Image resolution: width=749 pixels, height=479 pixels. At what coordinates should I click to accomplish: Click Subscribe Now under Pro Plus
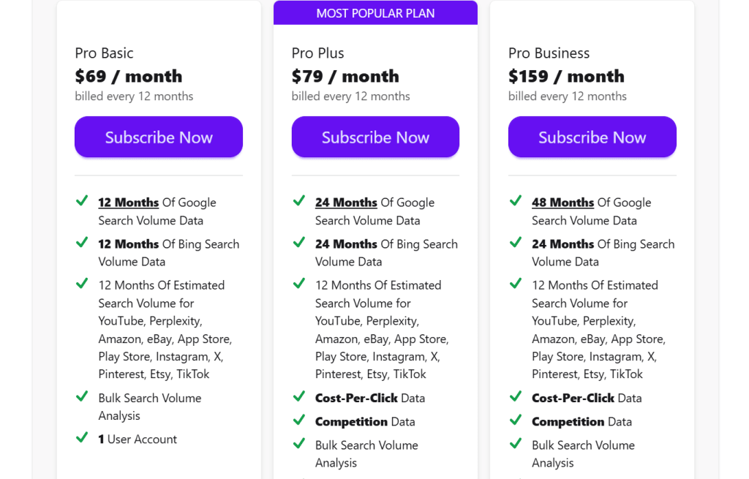(375, 137)
